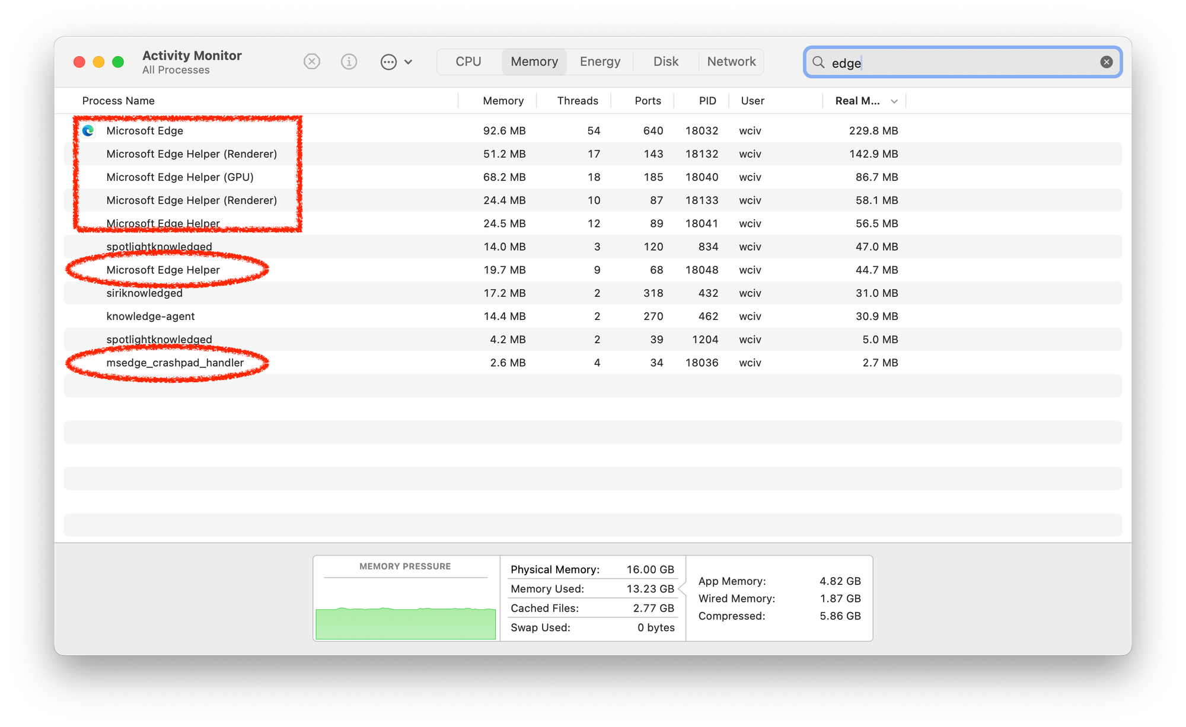Click the green zoom window button
The width and height of the screenshot is (1186, 727).
pyautogui.click(x=118, y=62)
